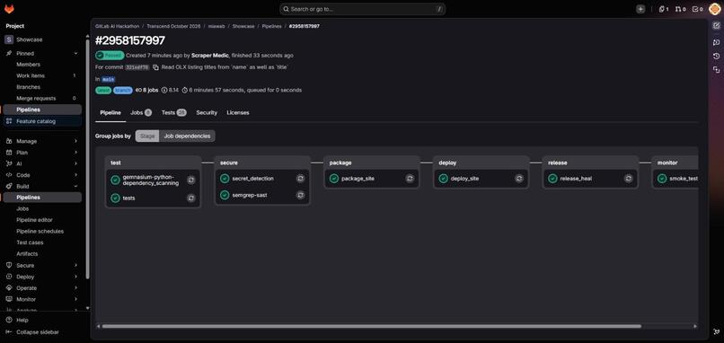This screenshot has width=724, height=343.
Task: Click the right arrow of pipeline scrollbar
Action: [x=695, y=326]
